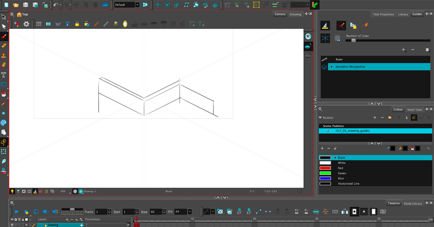The height and width of the screenshot is (227, 434).
Task: Select the Red colour swatch
Action: point(325,168)
